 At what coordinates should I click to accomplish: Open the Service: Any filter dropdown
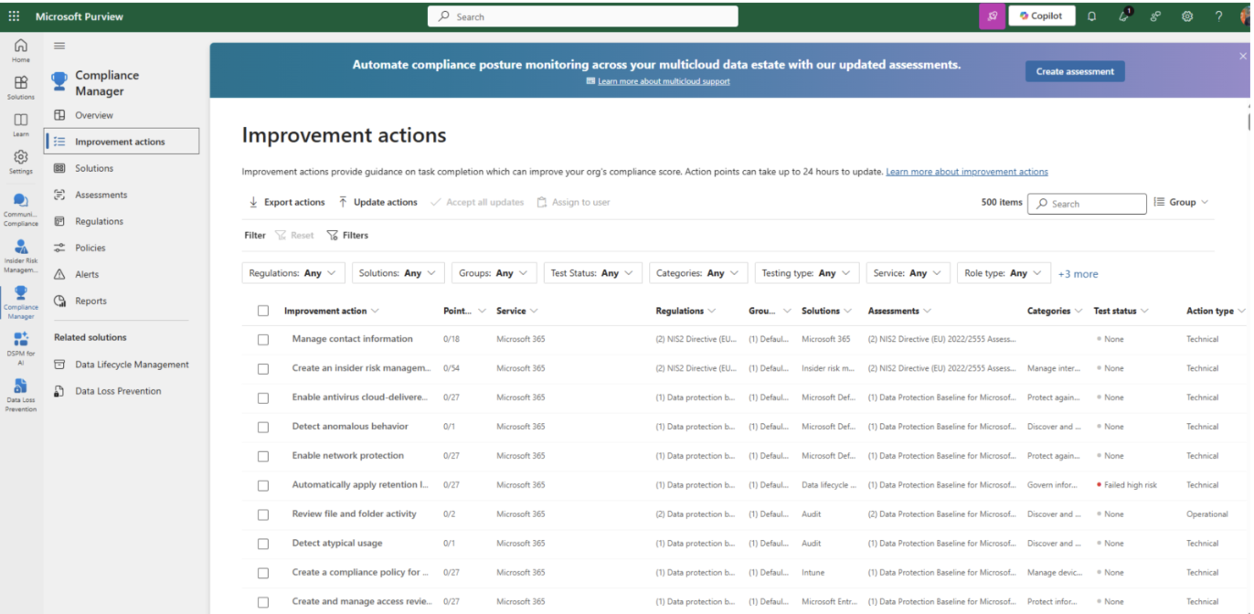pos(908,273)
